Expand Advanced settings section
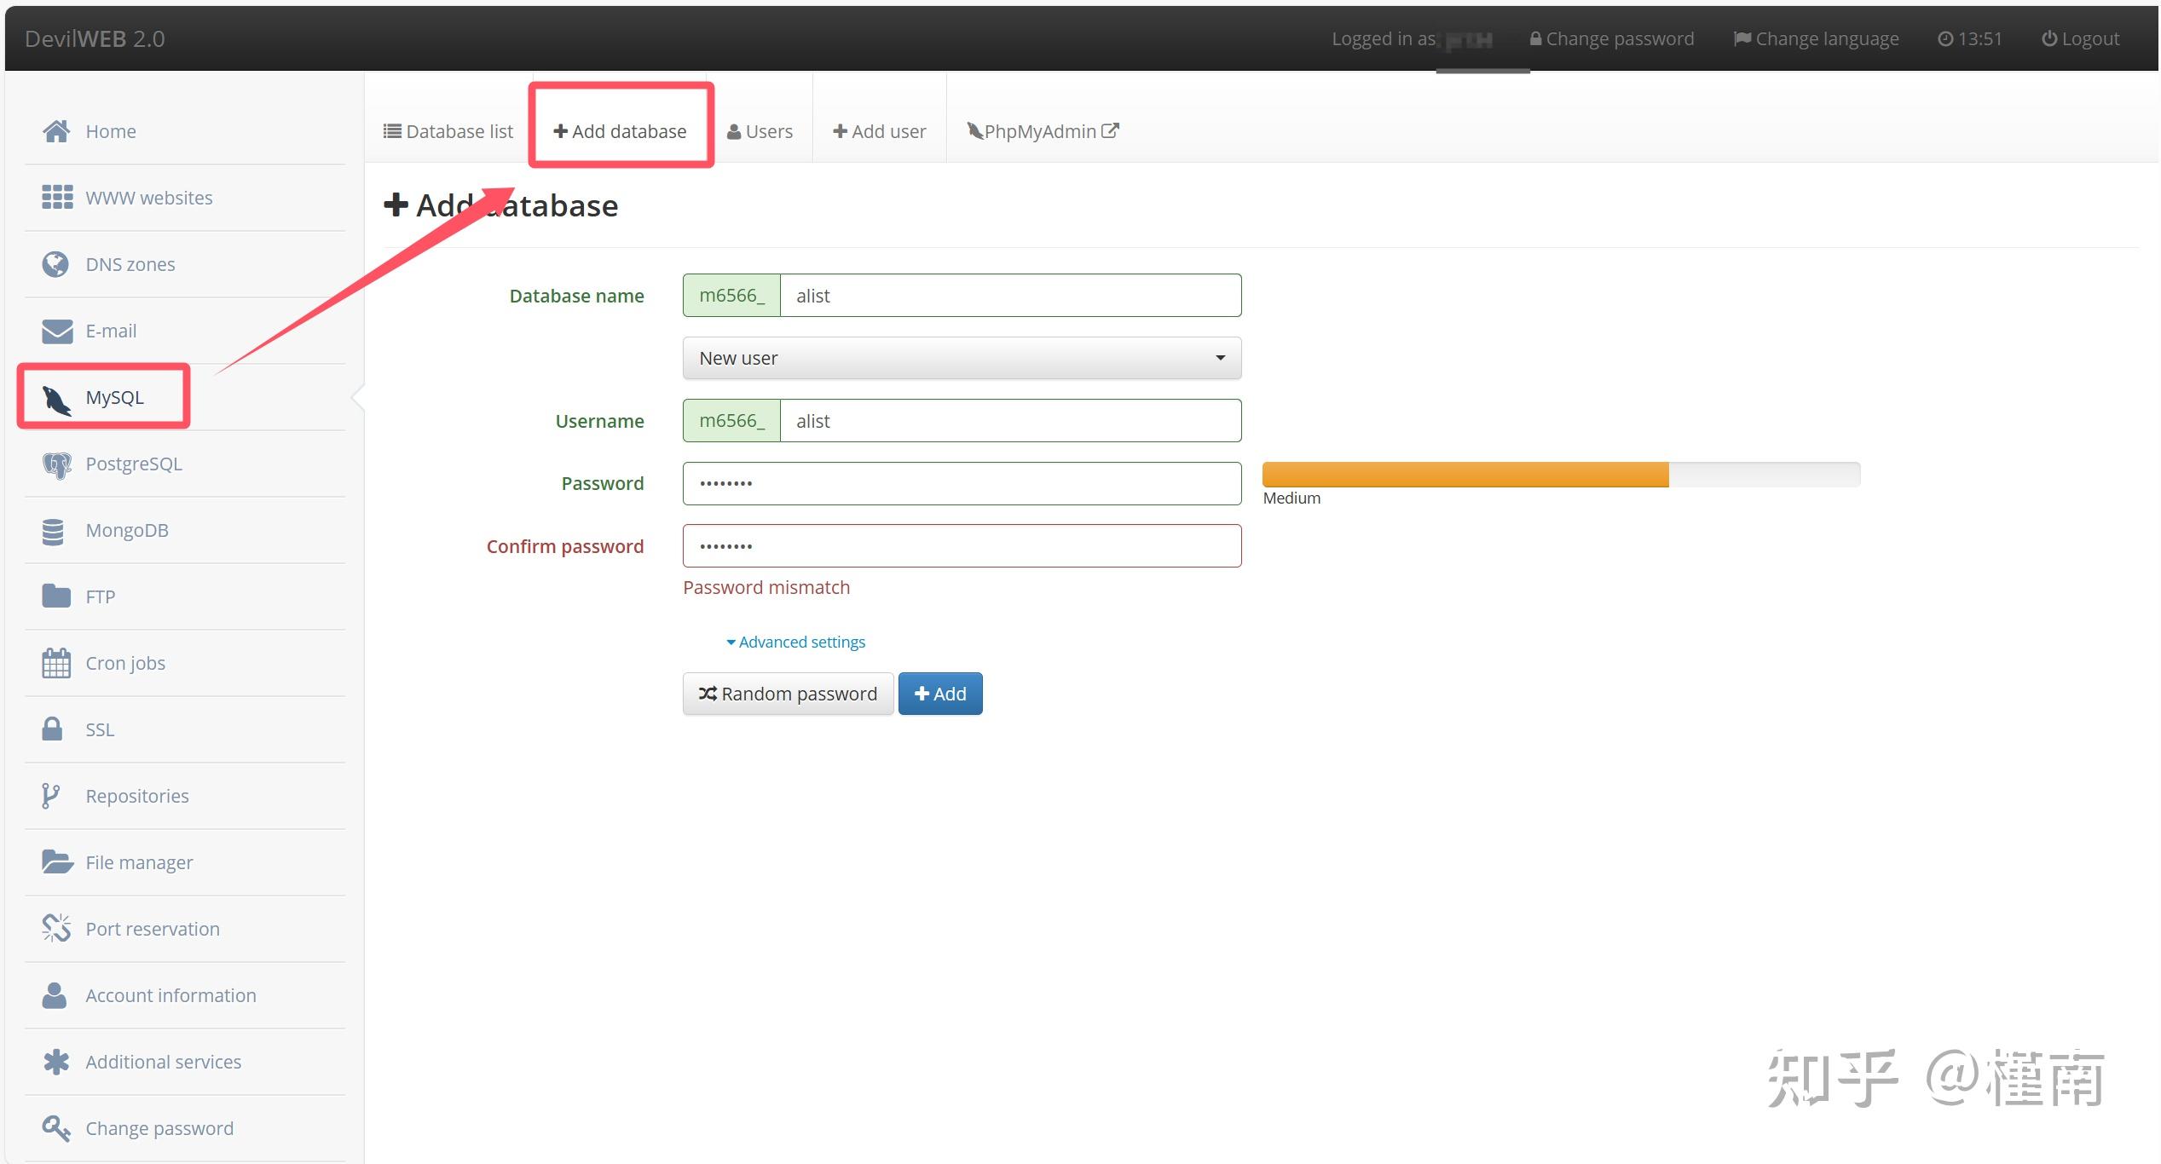Screen dimensions: 2161x1164 (x=795, y=642)
